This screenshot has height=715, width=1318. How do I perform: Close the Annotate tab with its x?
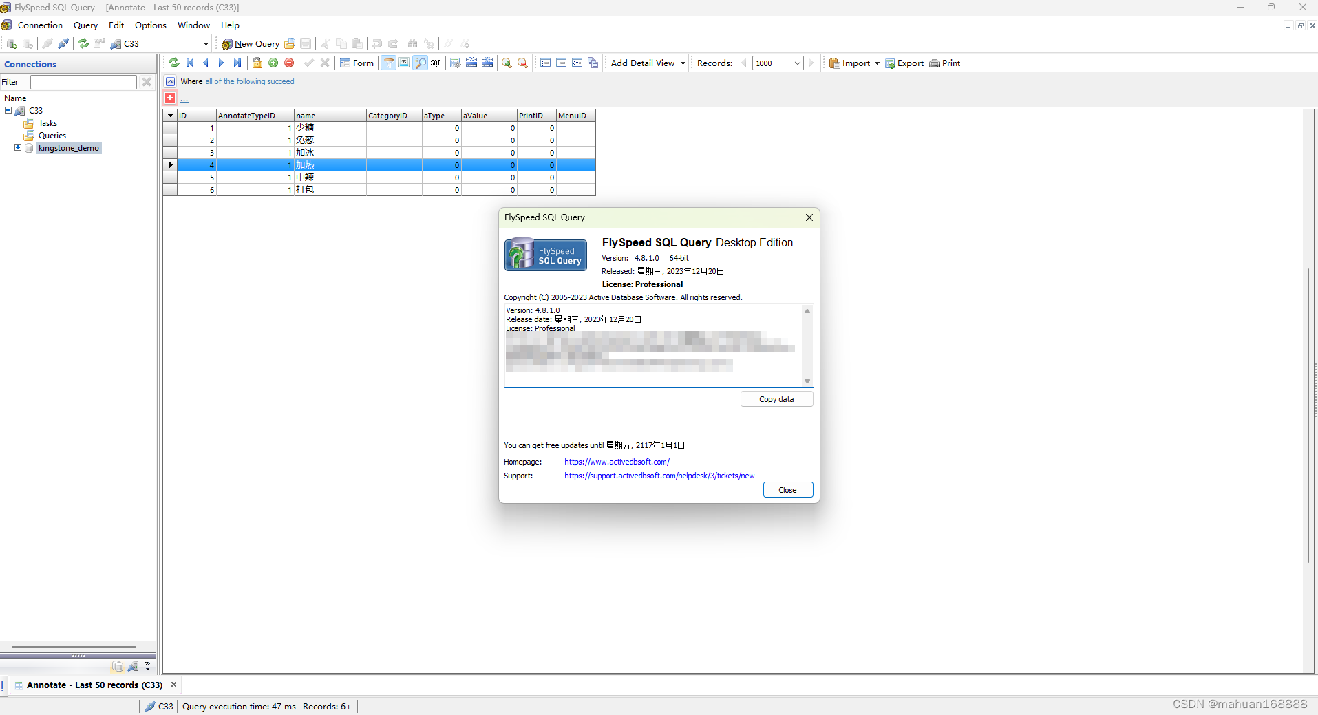click(173, 685)
